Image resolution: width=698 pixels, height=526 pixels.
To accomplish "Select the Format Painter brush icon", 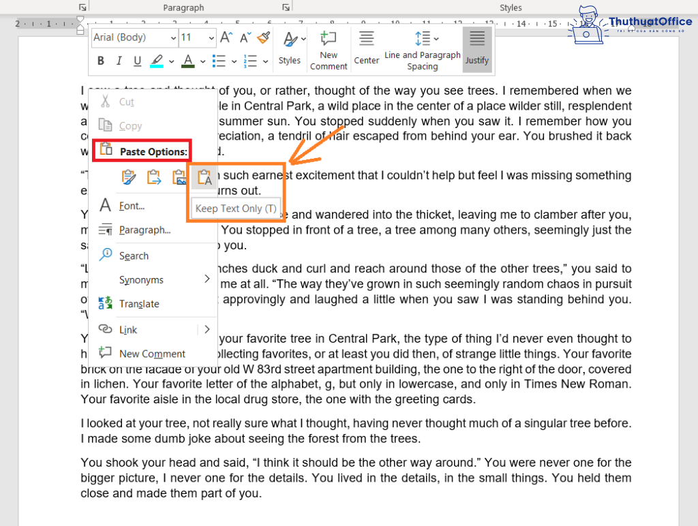I will pyautogui.click(x=264, y=37).
